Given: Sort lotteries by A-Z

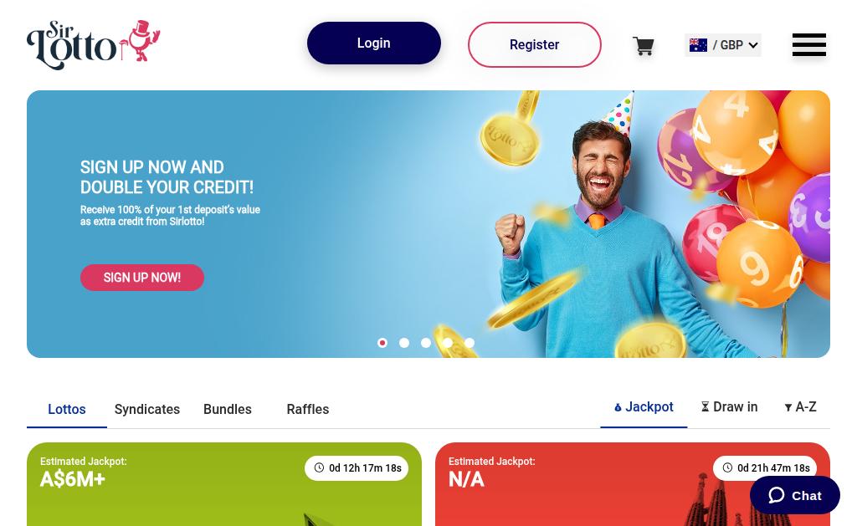Looking at the screenshot, I should tap(800, 407).
